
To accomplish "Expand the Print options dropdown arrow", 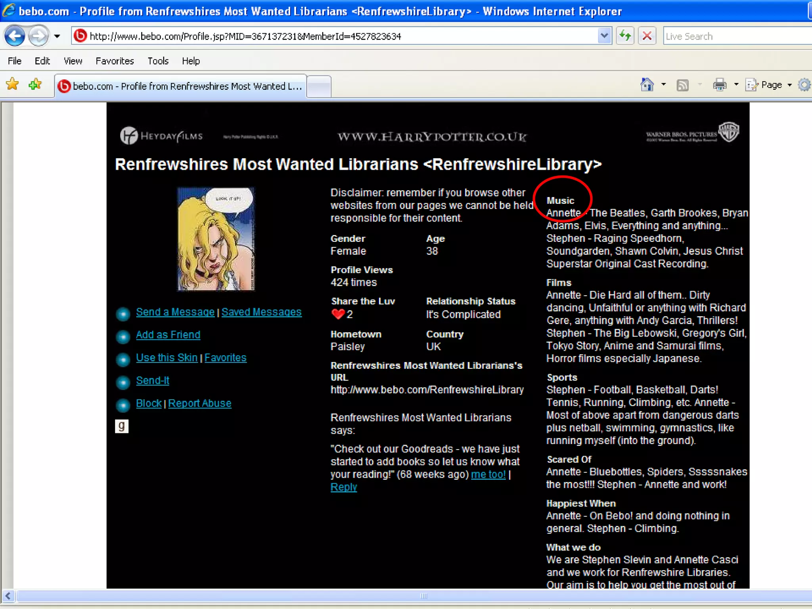I will pyautogui.click(x=736, y=85).
